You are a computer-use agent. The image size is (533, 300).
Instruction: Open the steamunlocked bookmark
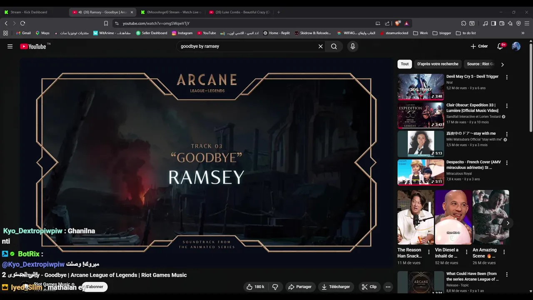[x=394, y=33]
